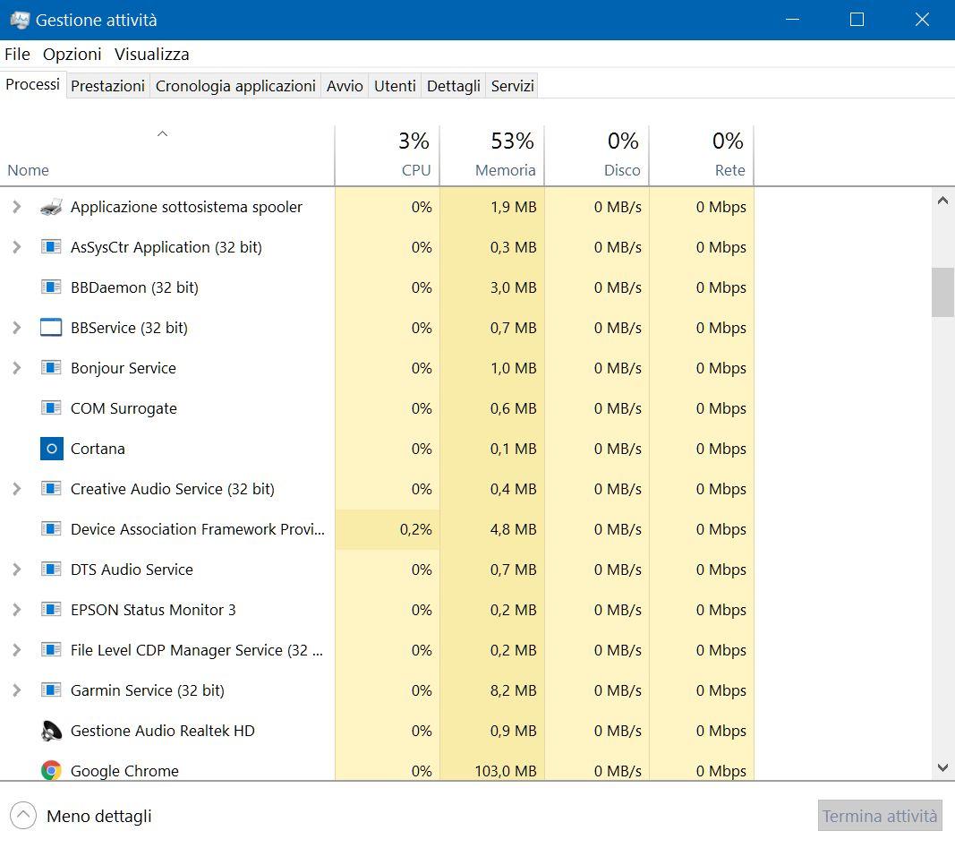955x848 pixels.
Task: Click the Task Manager title bar icon
Action: pyautogui.click(x=20, y=20)
